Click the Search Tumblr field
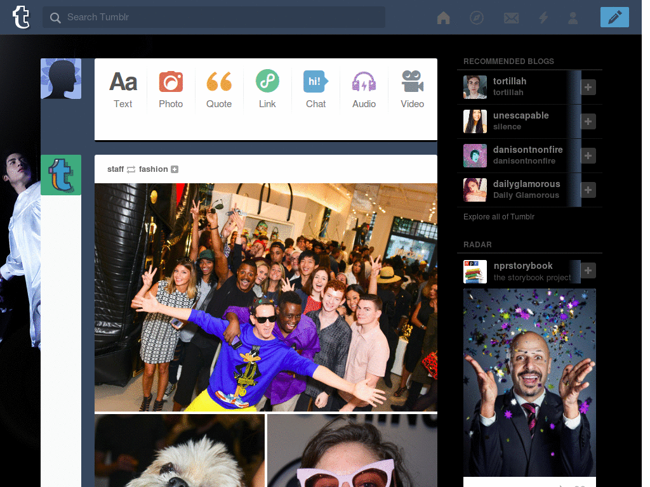 click(214, 17)
